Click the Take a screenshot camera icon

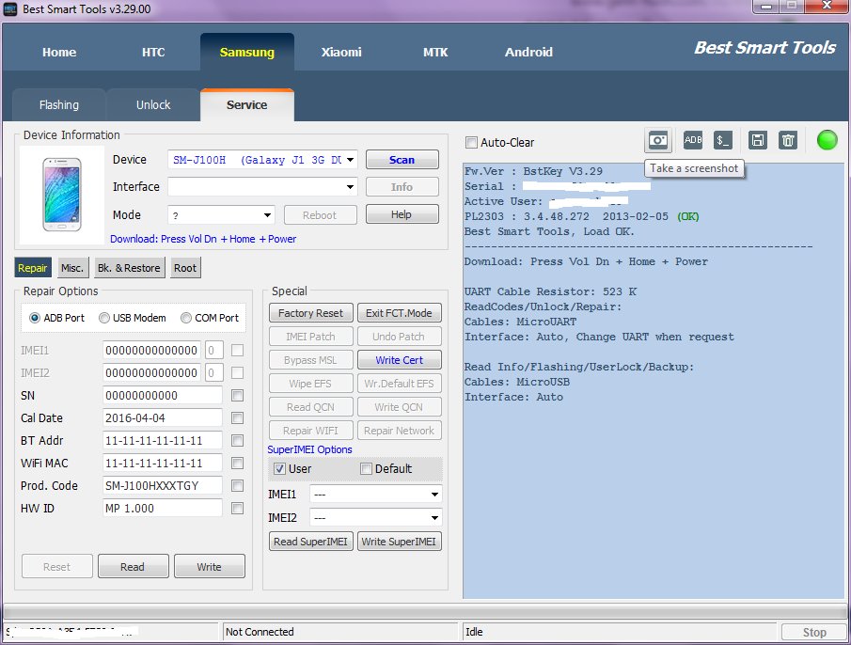[658, 140]
